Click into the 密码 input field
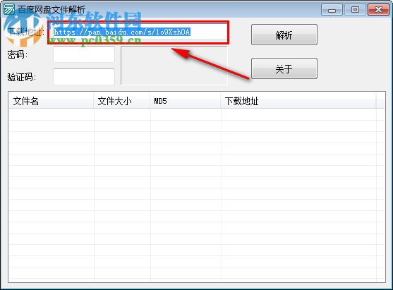The width and height of the screenshot is (393, 290). (84, 54)
